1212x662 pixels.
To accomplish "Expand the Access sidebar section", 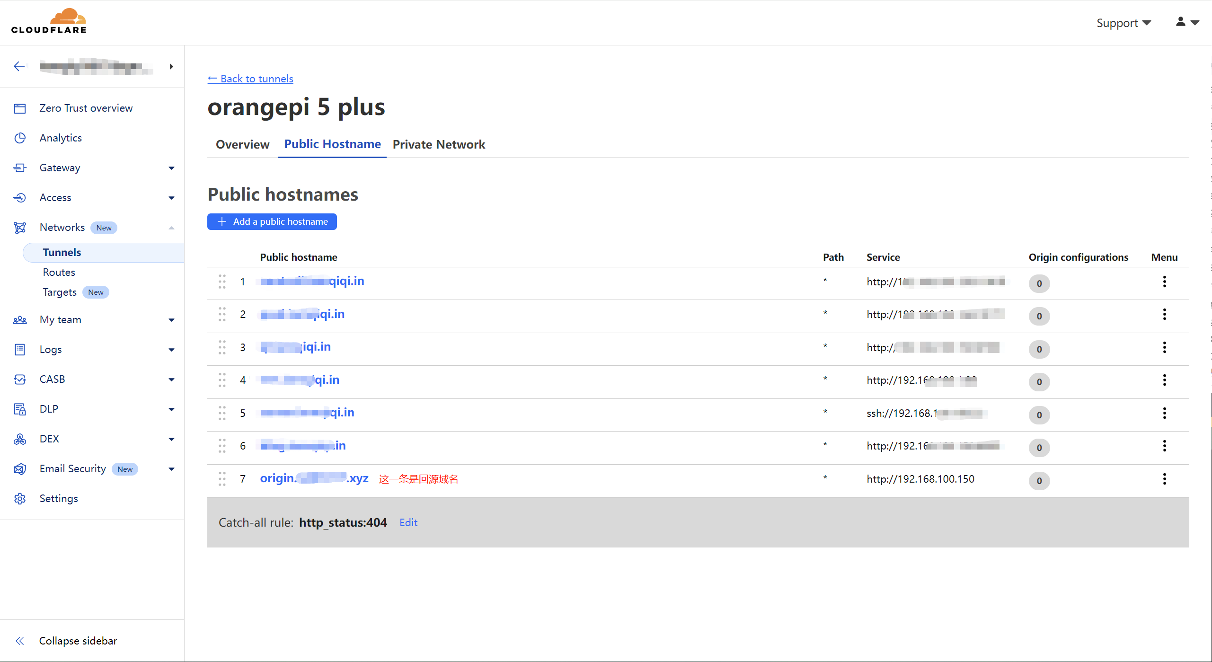I will click(x=171, y=198).
